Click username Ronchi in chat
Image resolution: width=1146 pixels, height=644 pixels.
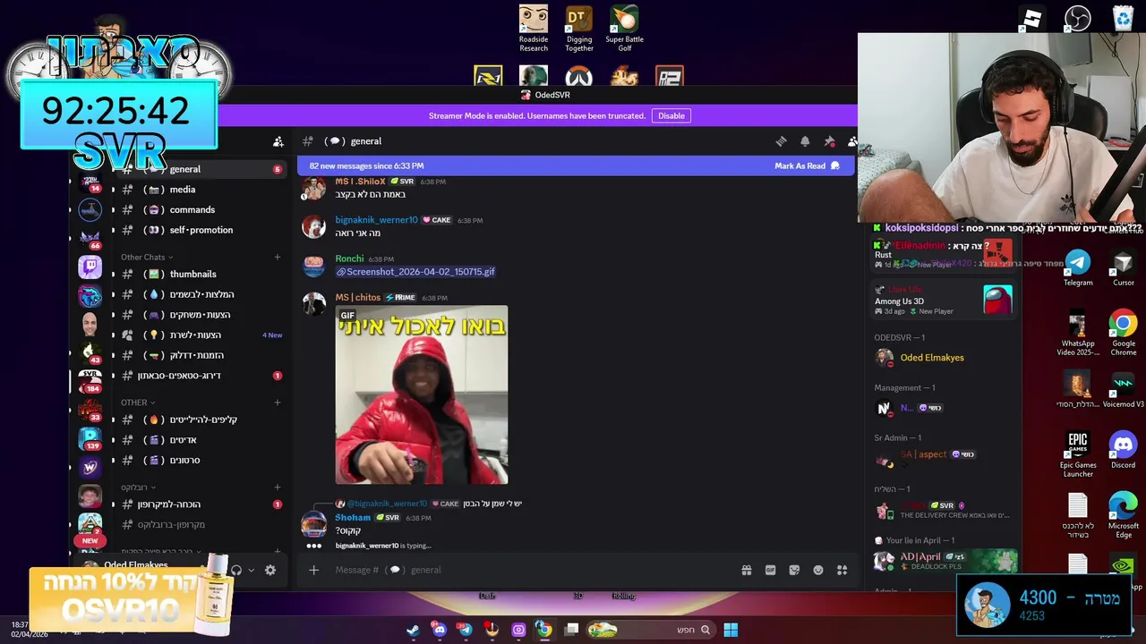click(x=349, y=258)
